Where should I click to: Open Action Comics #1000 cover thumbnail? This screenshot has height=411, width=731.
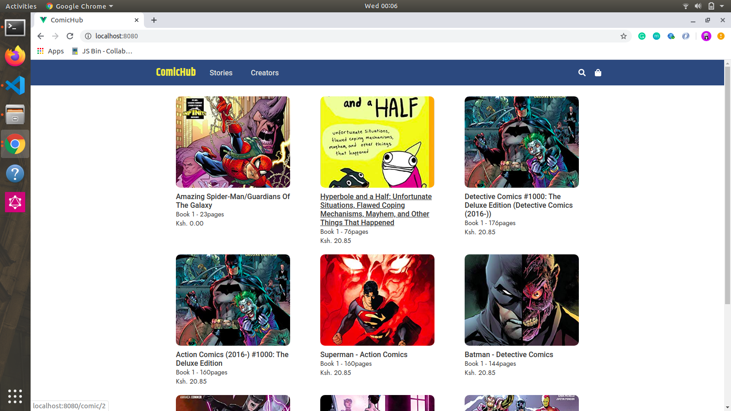tap(233, 300)
